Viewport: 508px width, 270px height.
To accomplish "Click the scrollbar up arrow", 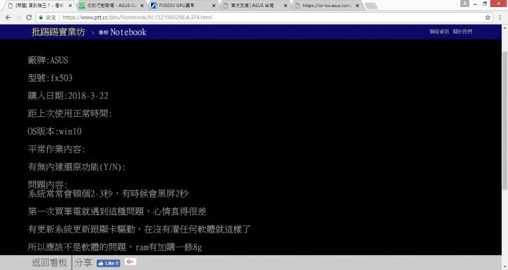I will click(504, 27).
